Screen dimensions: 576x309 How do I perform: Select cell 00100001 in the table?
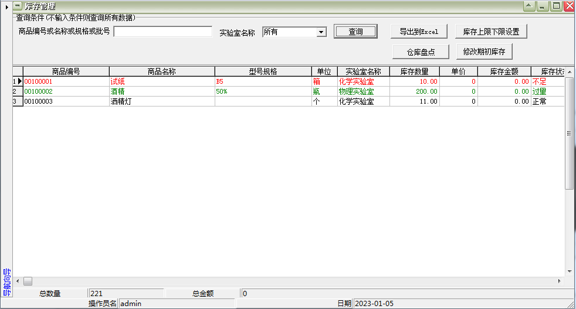pyautogui.click(x=66, y=81)
